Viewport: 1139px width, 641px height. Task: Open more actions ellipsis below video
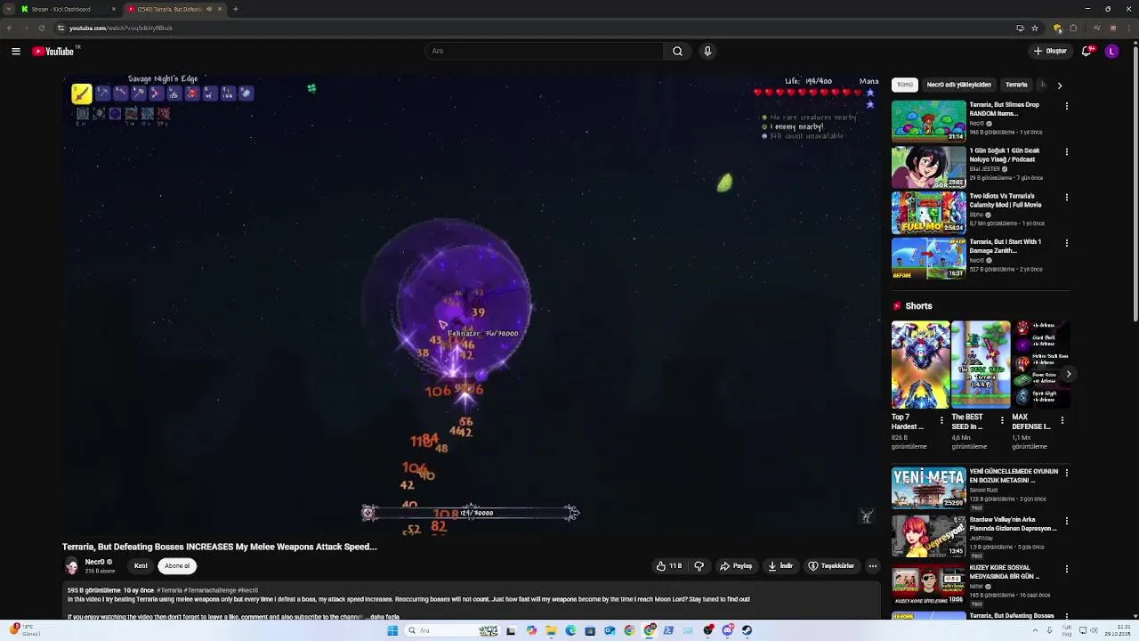[872, 565]
